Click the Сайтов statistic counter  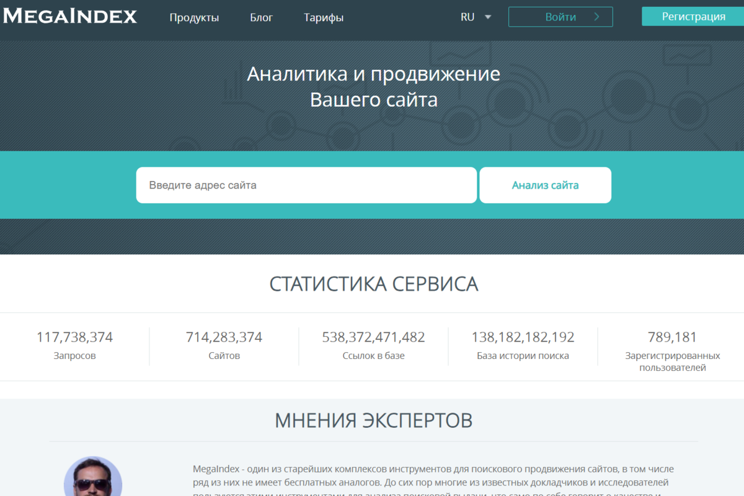[224, 346]
